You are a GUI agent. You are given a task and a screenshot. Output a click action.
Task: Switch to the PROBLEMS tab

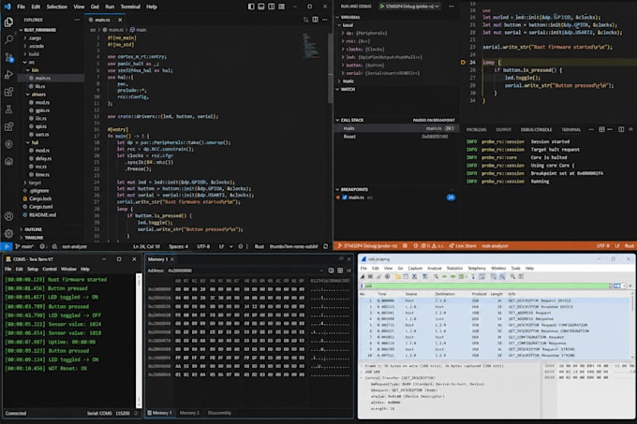pyautogui.click(x=476, y=129)
